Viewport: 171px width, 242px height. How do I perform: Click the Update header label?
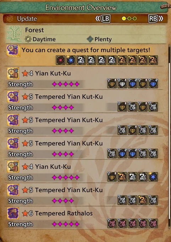27,19
